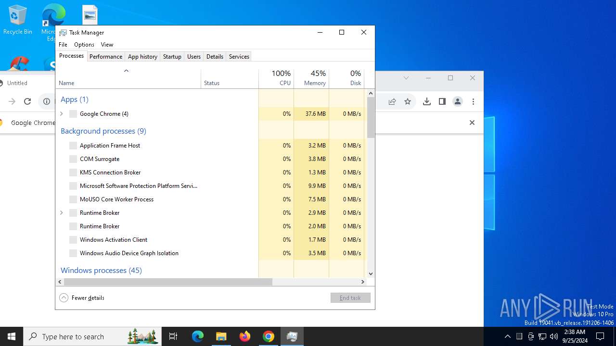Click the Google Chrome process icon

(x=73, y=114)
